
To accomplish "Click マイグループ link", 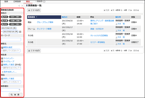I will [9, 61].
